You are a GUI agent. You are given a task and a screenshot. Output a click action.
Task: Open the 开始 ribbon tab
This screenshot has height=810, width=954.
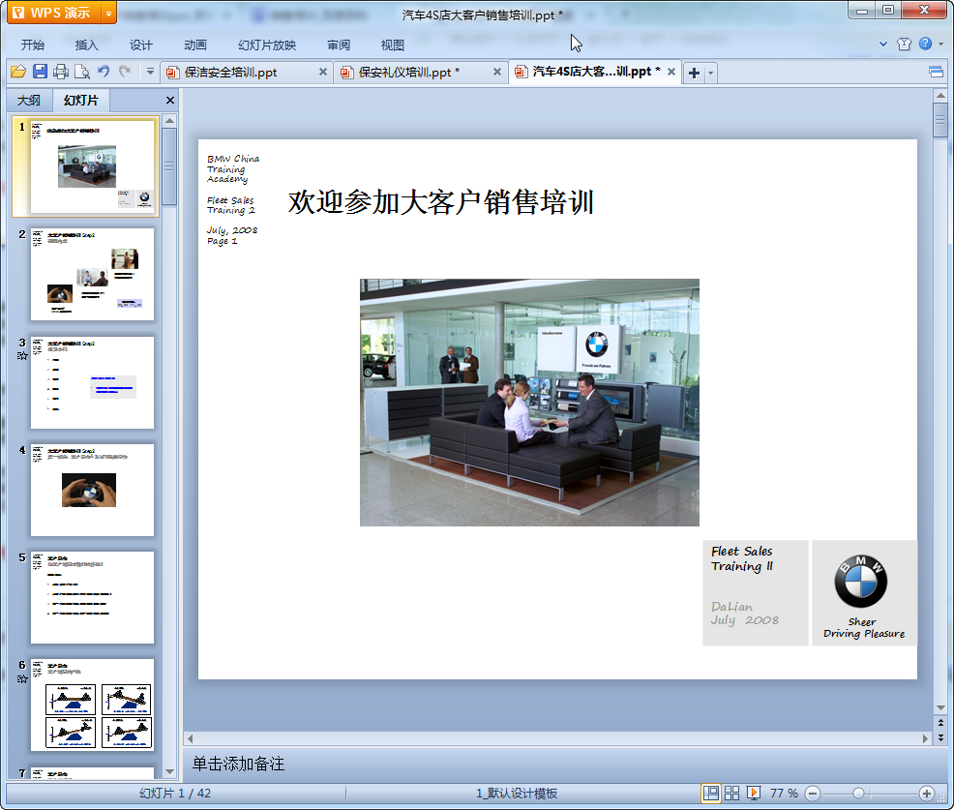pos(32,45)
